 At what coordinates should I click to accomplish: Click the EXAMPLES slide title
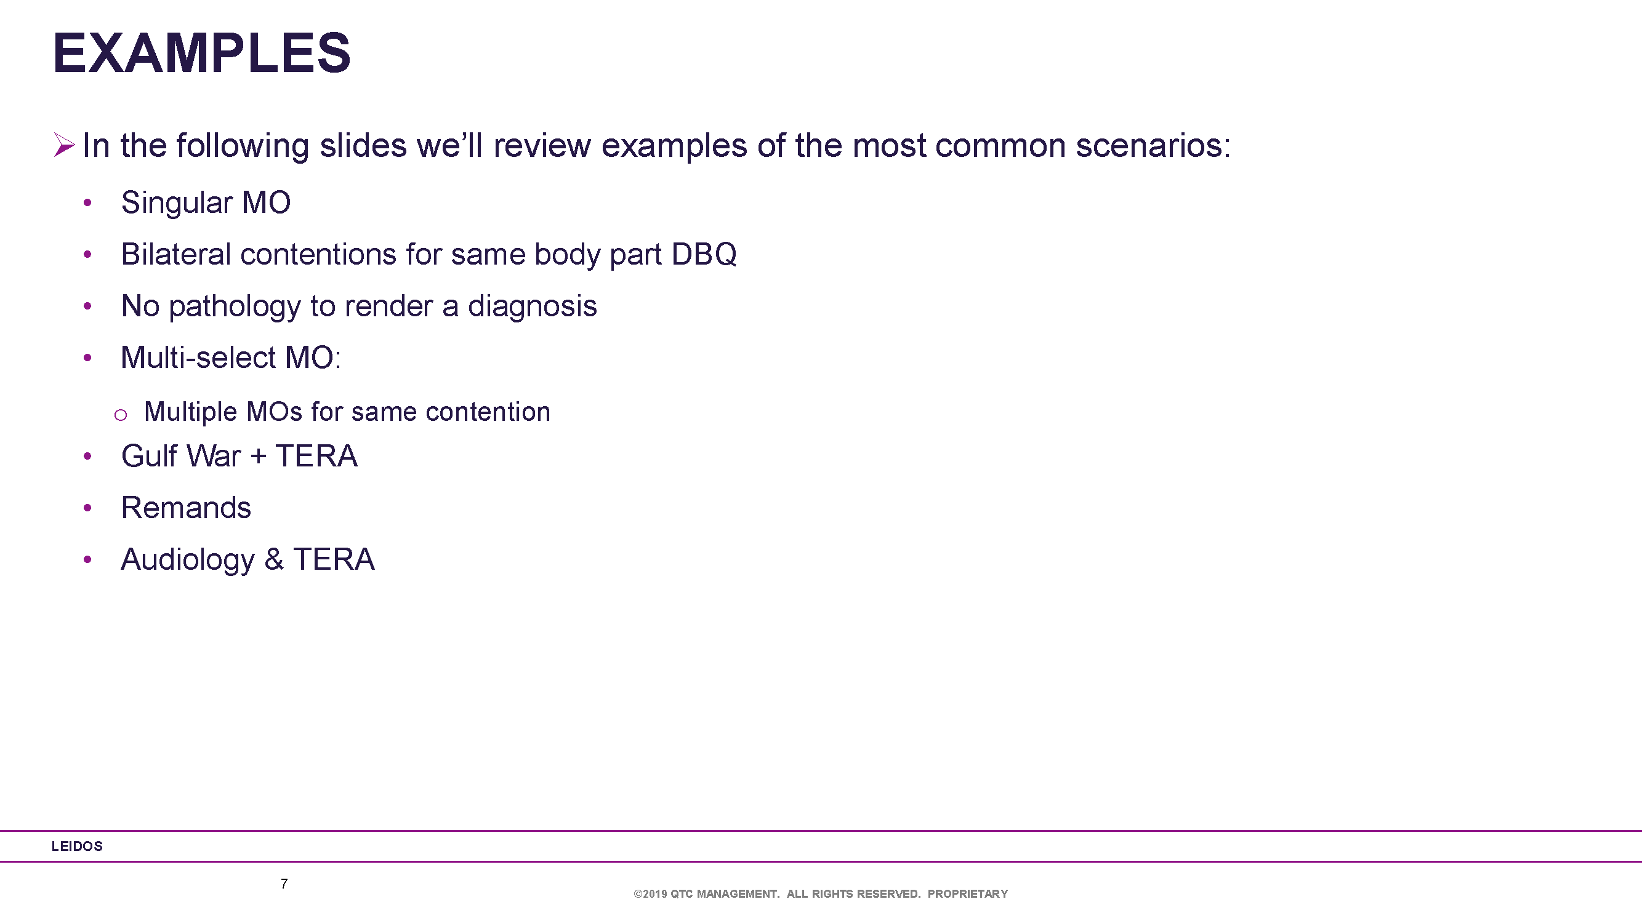tap(201, 53)
